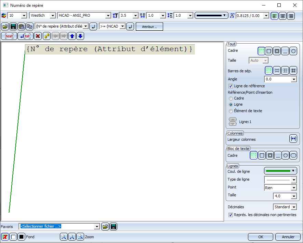
Task: Select right text alignment icon
Action: [291, 16]
